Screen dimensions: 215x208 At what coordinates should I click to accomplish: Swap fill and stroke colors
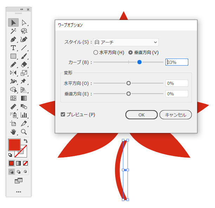point(26,141)
